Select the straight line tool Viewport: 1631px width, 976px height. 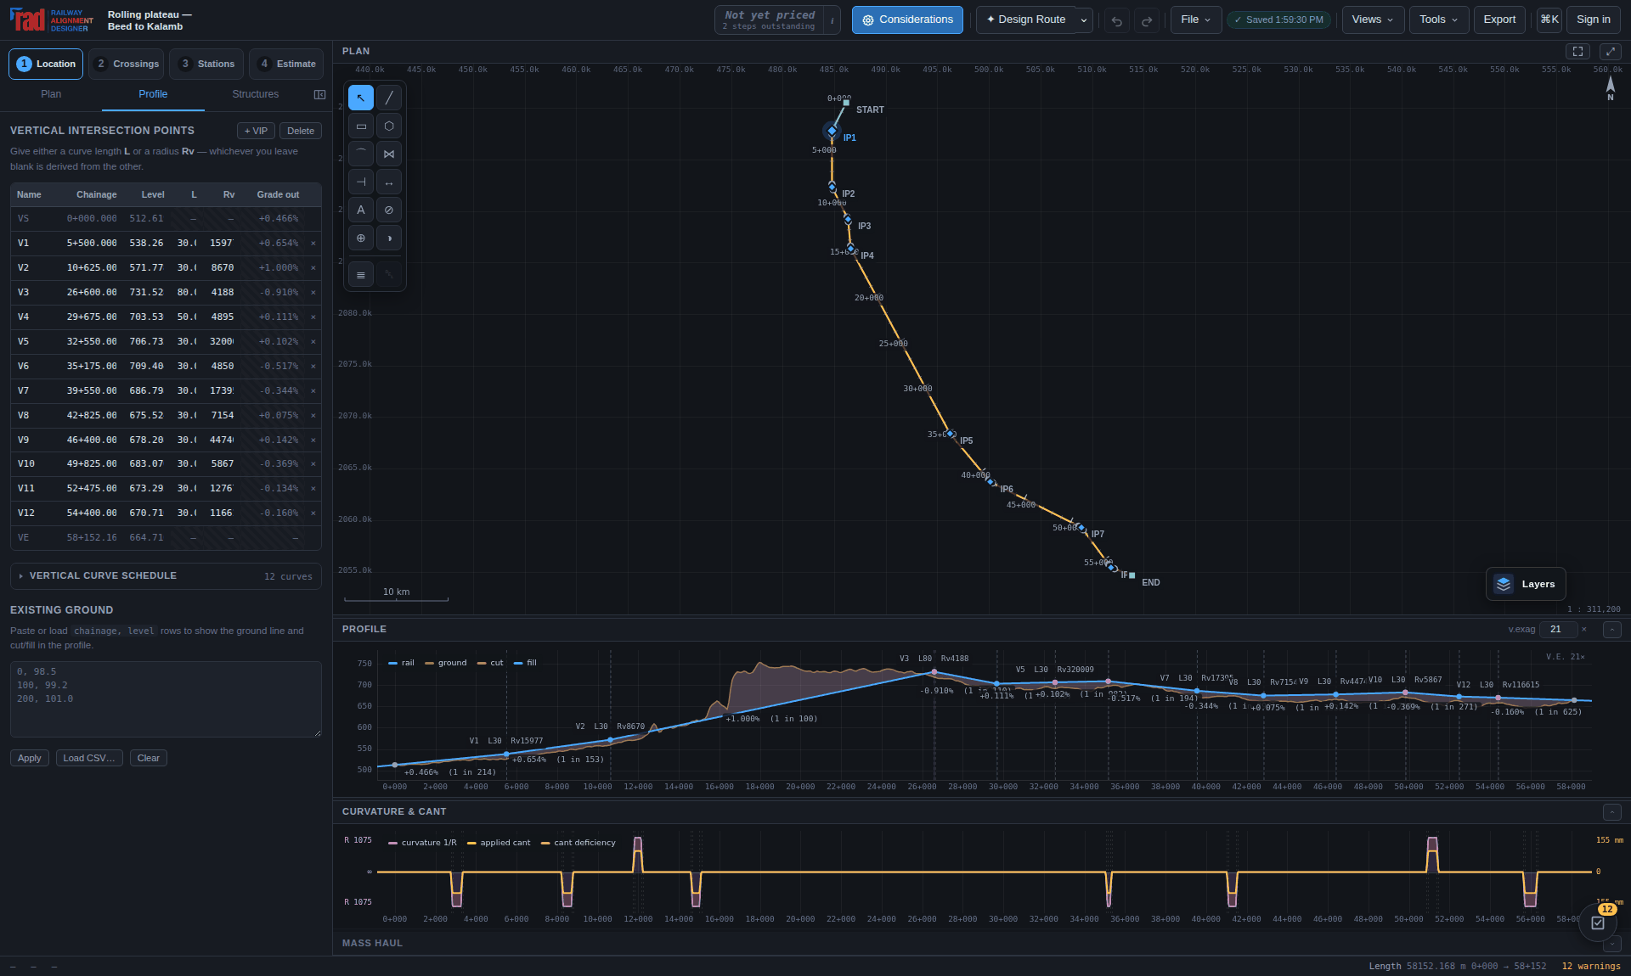point(389,98)
